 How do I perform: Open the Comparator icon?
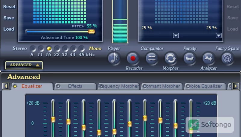[x=152, y=58]
